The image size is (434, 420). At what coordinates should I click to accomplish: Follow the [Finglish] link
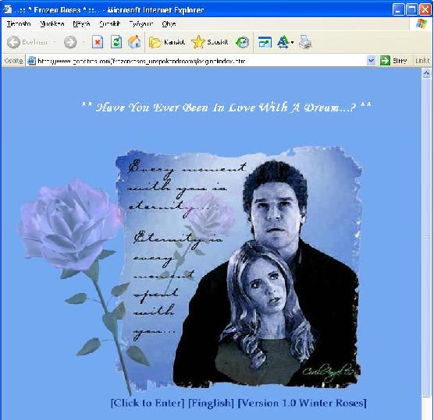pyautogui.click(x=211, y=403)
